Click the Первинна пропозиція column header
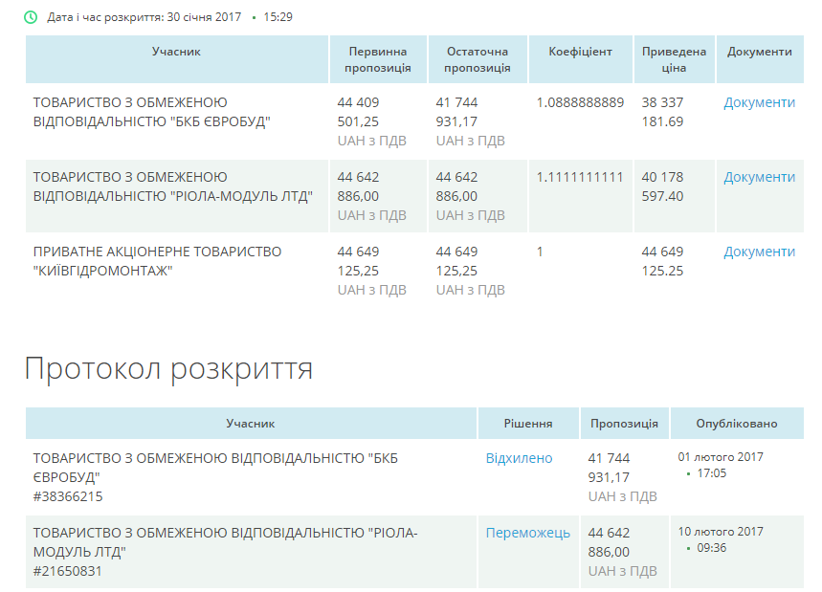The height and width of the screenshot is (592, 822). [x=378, y=59]
